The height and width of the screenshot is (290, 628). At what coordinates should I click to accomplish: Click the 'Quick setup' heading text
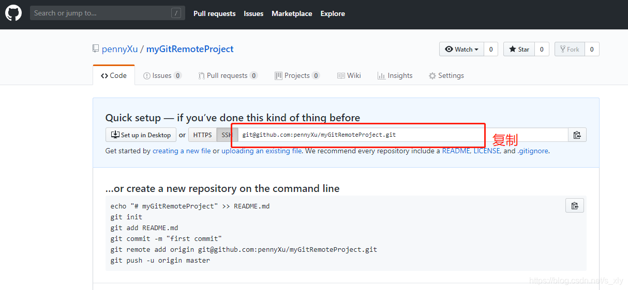coord(233,118)
